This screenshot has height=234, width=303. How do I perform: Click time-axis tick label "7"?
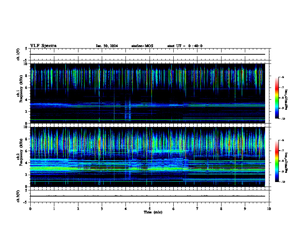click(197, 209)
